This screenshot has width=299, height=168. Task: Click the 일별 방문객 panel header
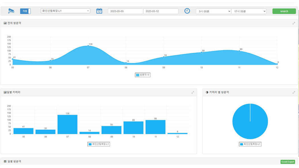(x=14, y=161)
